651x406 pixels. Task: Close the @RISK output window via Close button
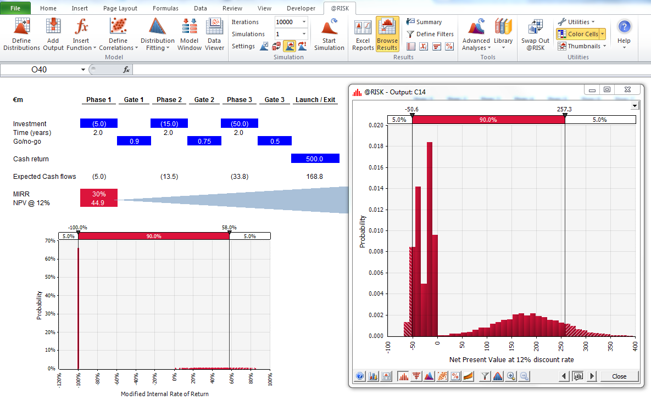pos(619,376)
